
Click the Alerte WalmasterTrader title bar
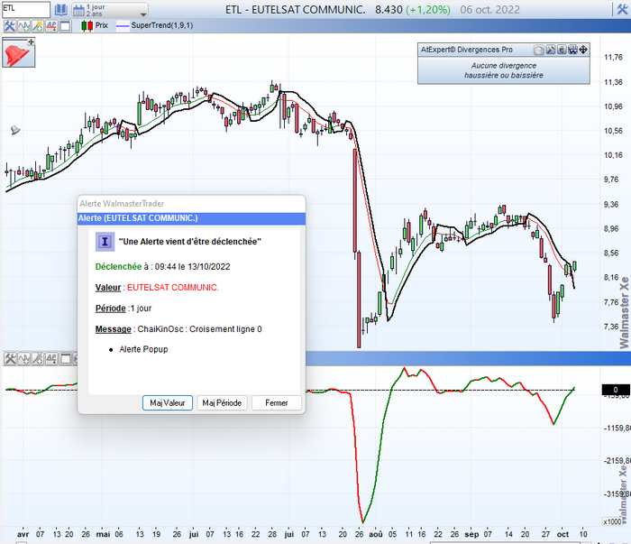(x=191, y=204)
